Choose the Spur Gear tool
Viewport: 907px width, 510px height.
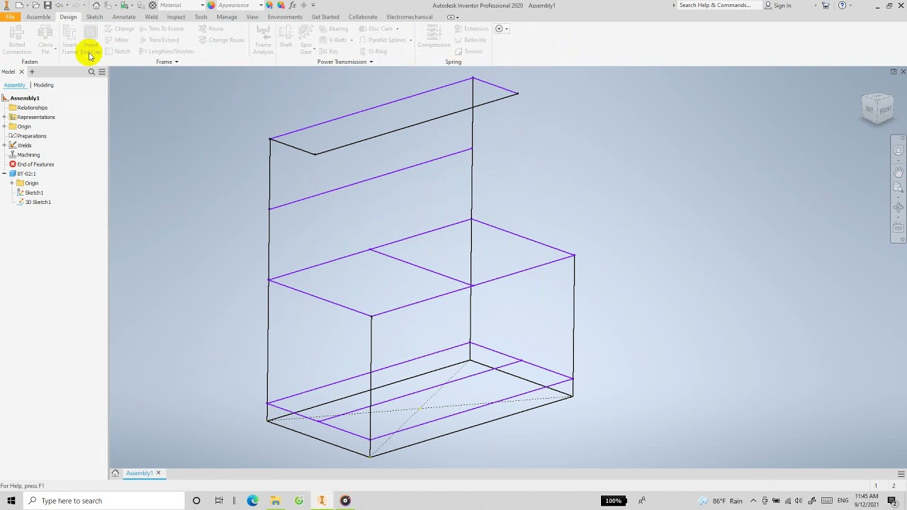pyautogui.click(x=306, y=40)
